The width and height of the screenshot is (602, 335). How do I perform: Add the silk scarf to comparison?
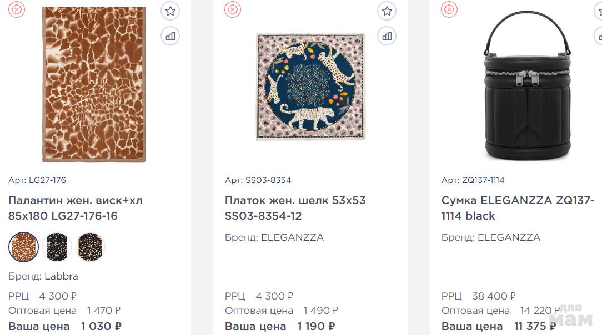[x=387, y=37]
